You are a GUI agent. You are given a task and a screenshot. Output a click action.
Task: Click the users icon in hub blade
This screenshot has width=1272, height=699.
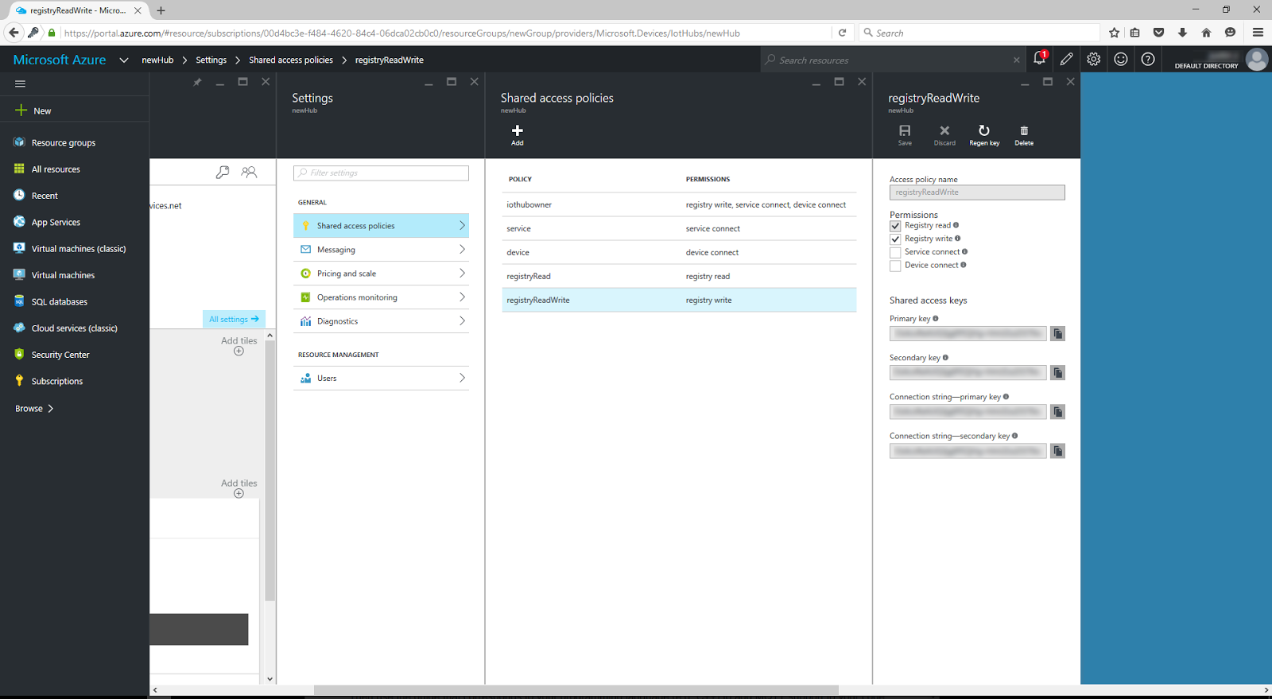click(x=249, y=172)
